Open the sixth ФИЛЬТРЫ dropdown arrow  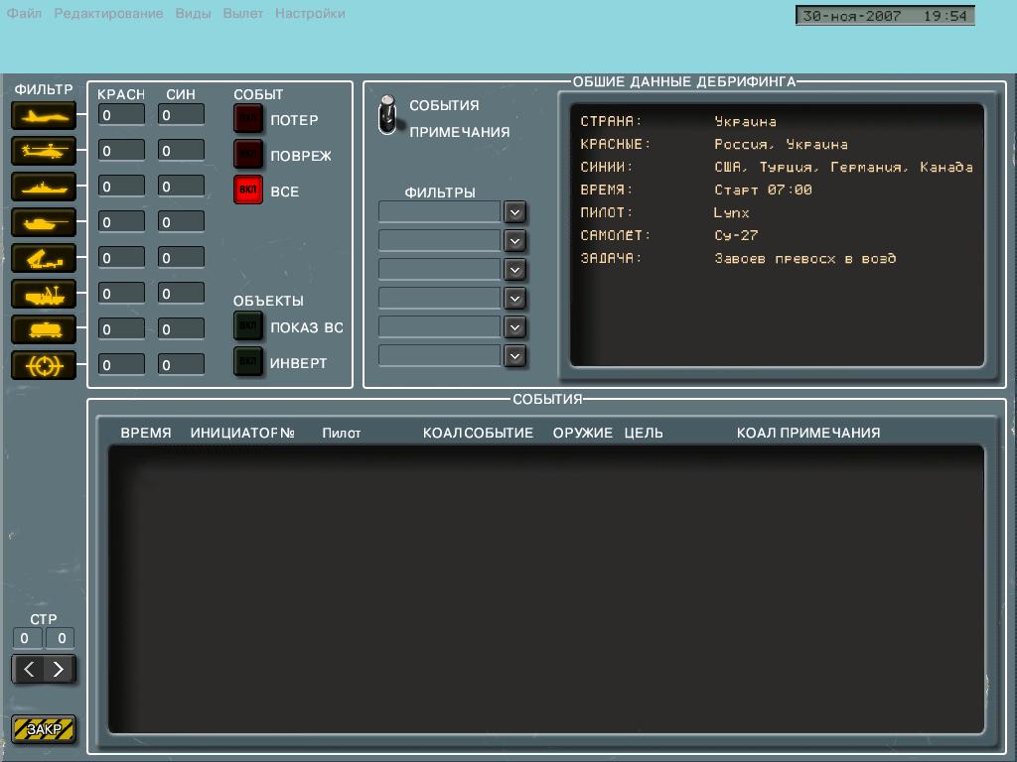pos(515,356)
